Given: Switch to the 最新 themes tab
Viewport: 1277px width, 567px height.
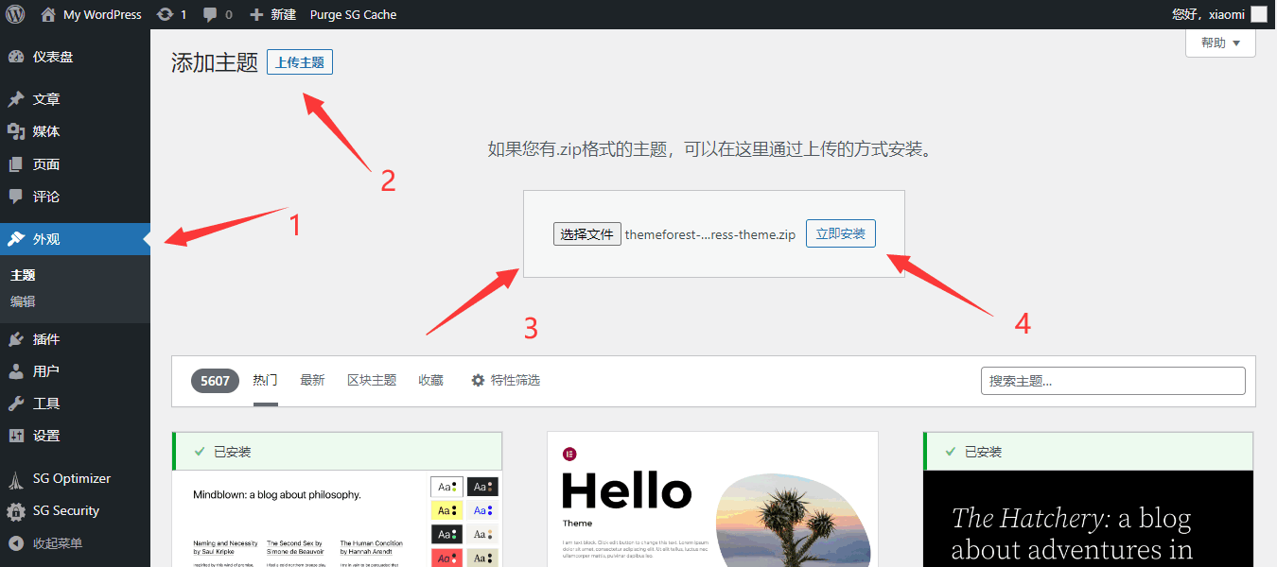Looking at the screenshot, I should tap(312, 380).
